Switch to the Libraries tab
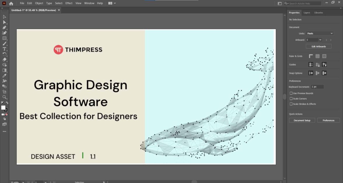 tap(318, 13)
